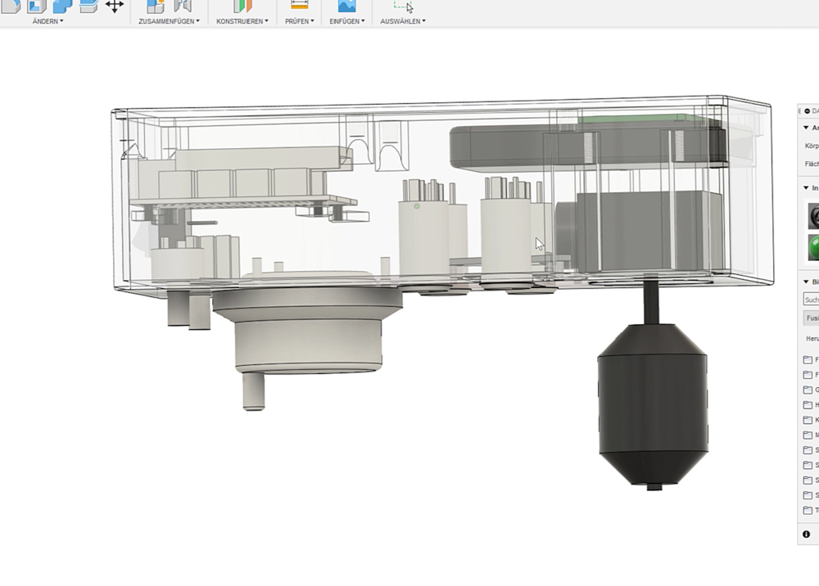Select the Combine bodies tool icon
The height and width of the screenshot is (586, 819).
pyautogui.click(x=62, y=6)
